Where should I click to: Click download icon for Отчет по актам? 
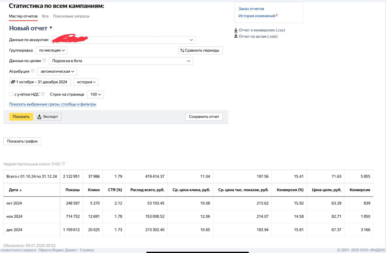(x=236, y=36)
